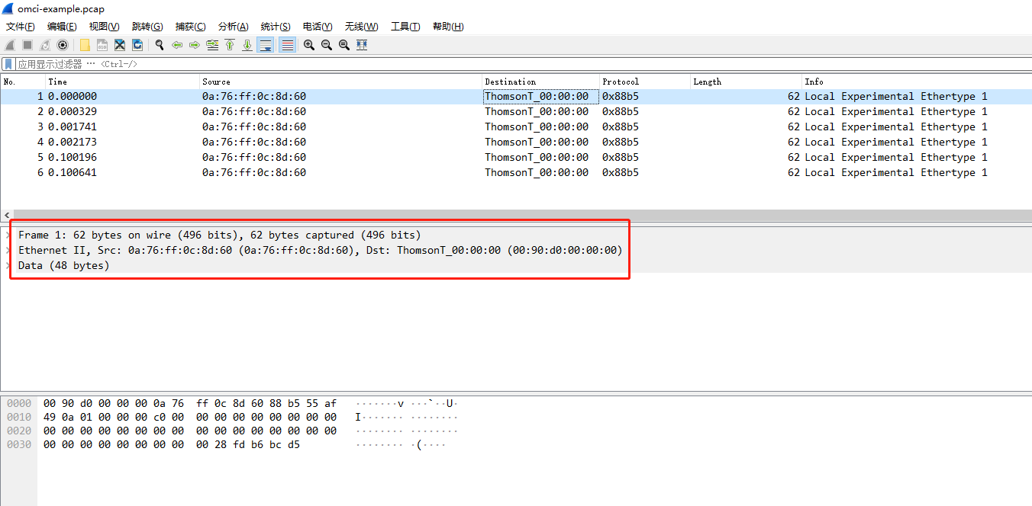This screenshot has width=1032, height=506.
Task: Open capture options with the gear icon
Action: (63, 44)
